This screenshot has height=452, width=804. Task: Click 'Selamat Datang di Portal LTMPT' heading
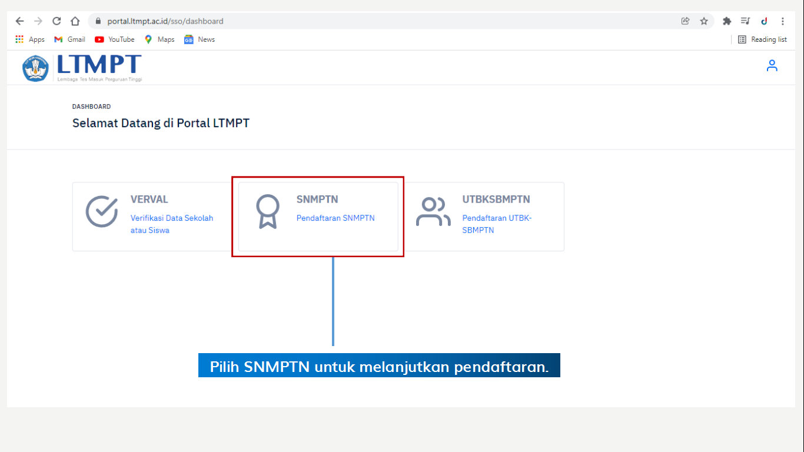tap(161, 124)
